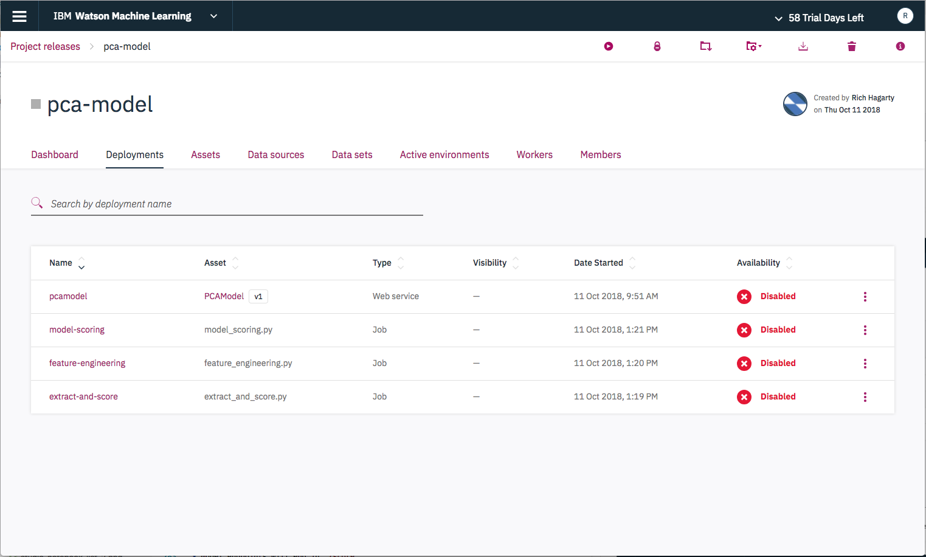Click the search magnifier icon
The image size is (926, 557).
point(37,202)
